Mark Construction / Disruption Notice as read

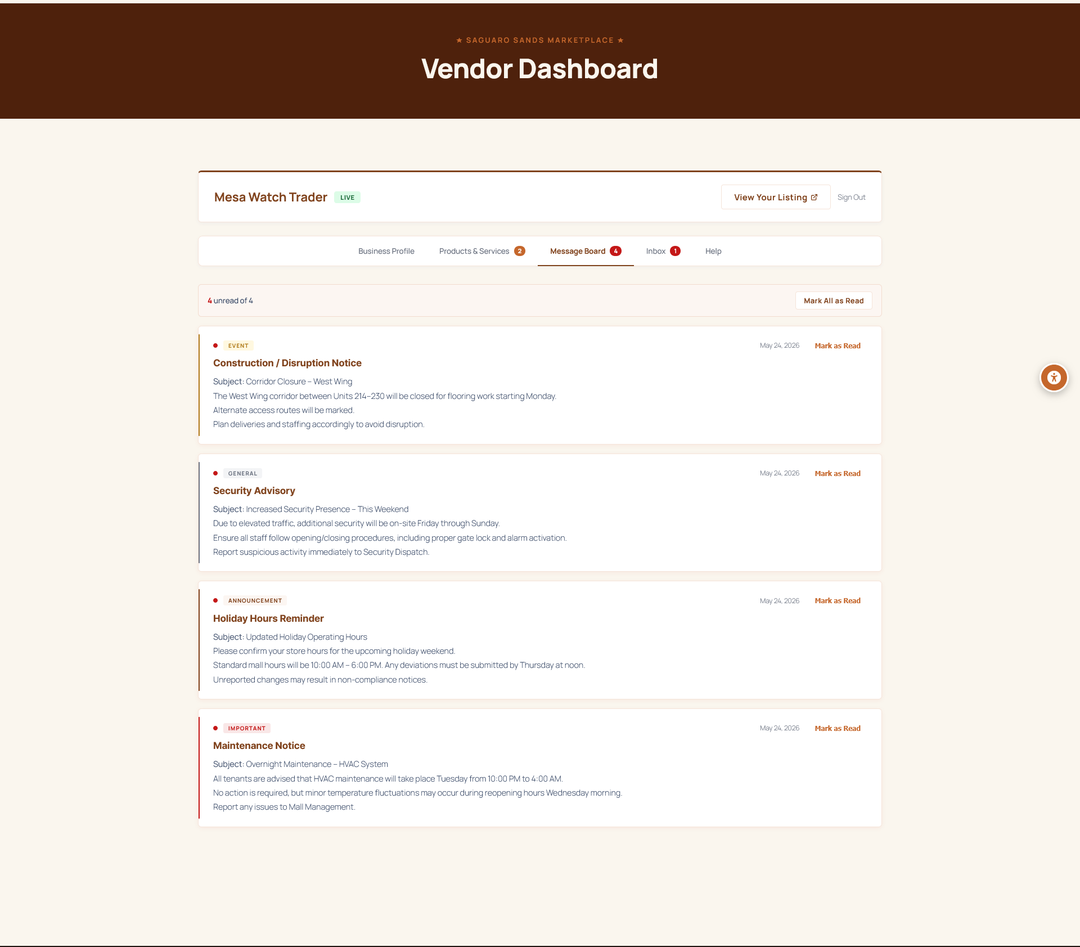click(838, 345)
